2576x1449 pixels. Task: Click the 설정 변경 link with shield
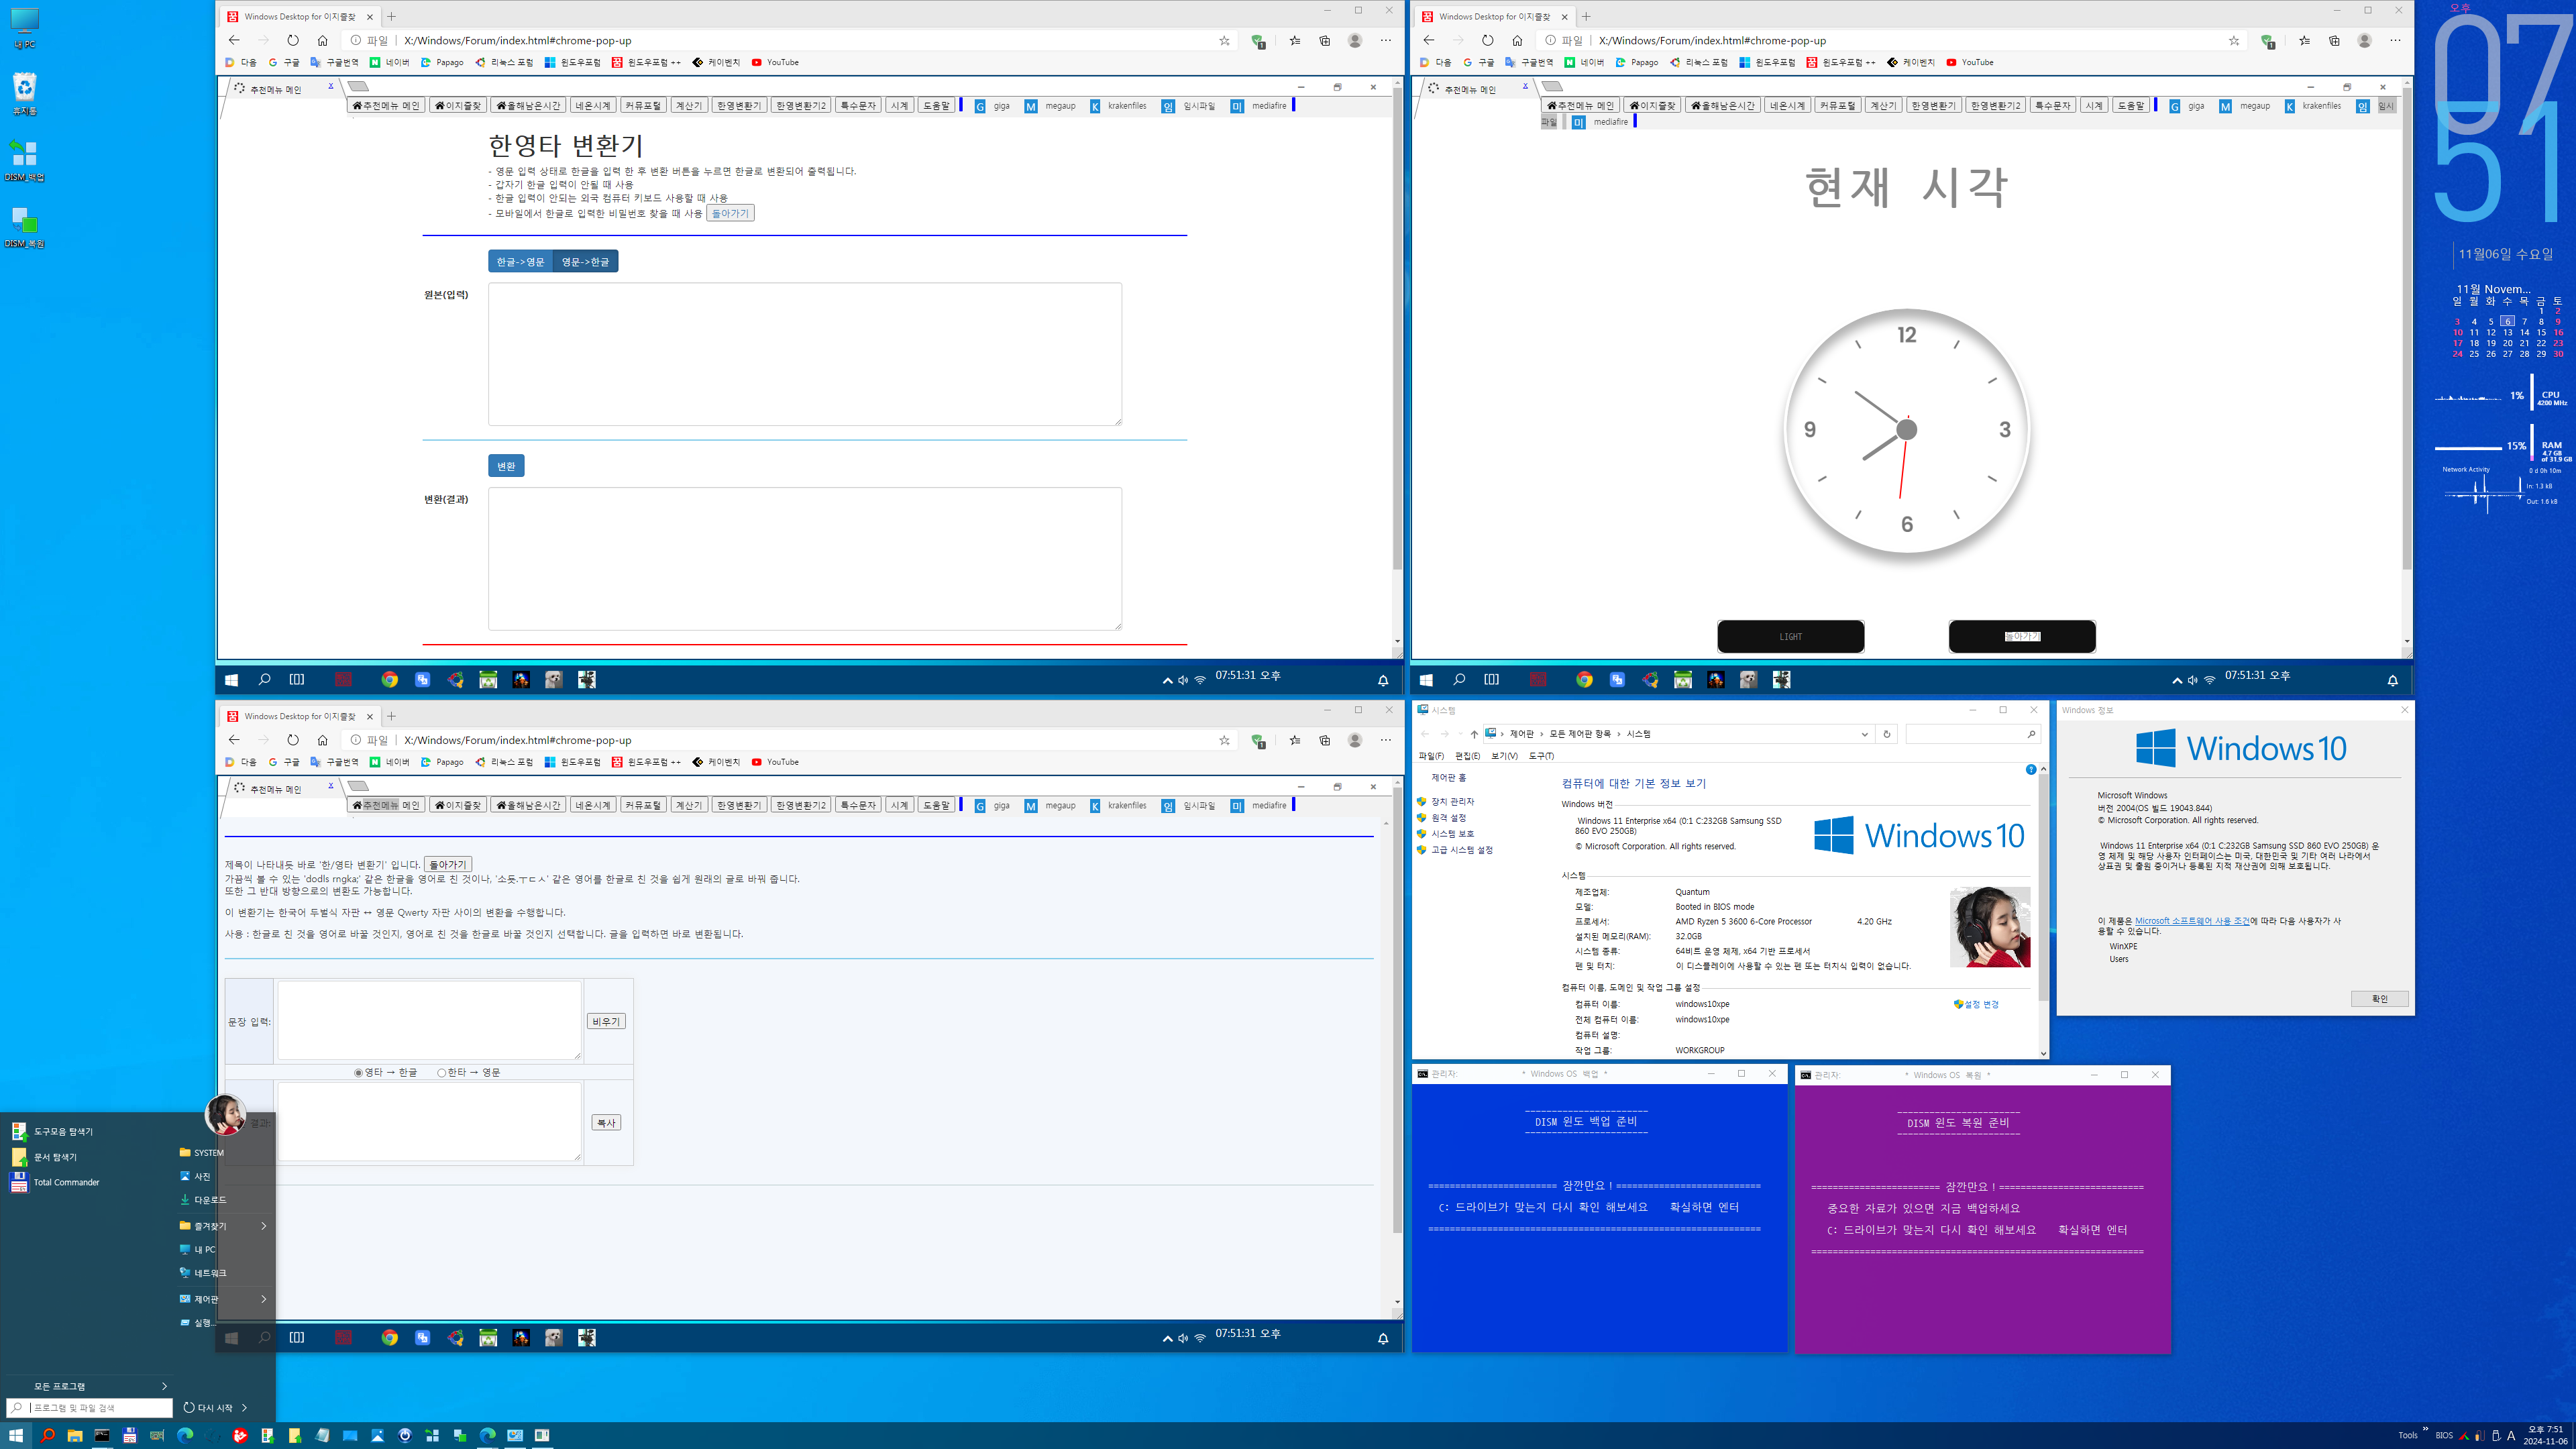(x=1977, y=1004)
